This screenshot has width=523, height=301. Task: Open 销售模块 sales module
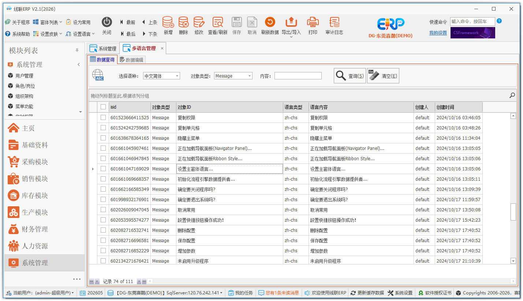[44, 178]
